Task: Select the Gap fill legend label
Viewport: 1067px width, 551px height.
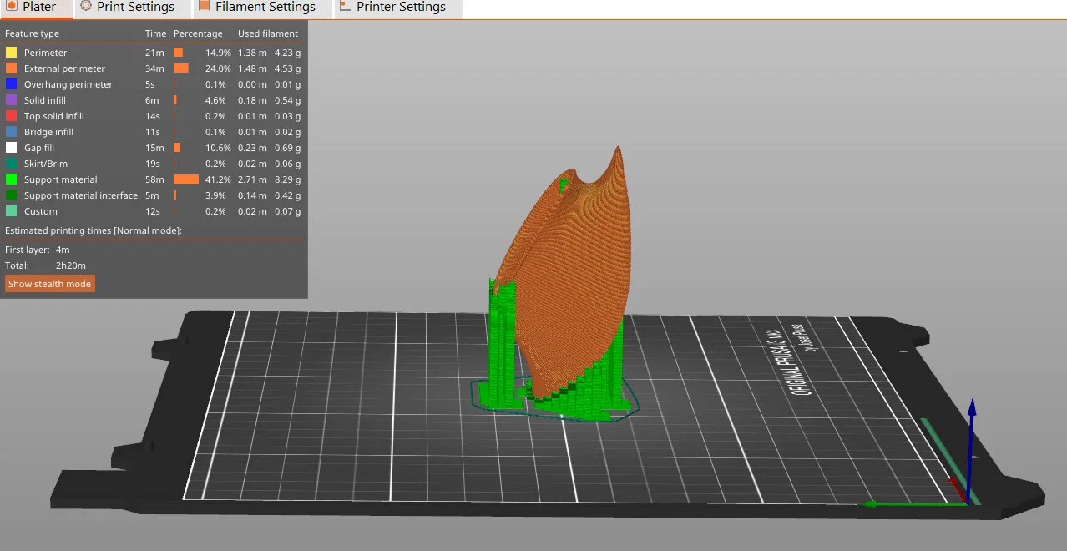Action: pyautogui.click(x=39, y=148)
